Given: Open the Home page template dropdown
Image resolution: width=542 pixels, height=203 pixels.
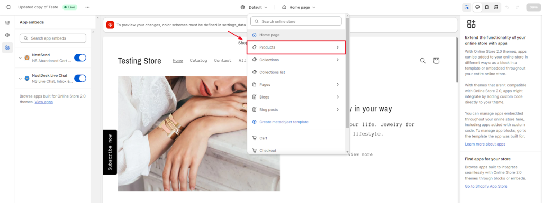Looking at the screenshot, I should pyautogui.click(x=299, y=7).
